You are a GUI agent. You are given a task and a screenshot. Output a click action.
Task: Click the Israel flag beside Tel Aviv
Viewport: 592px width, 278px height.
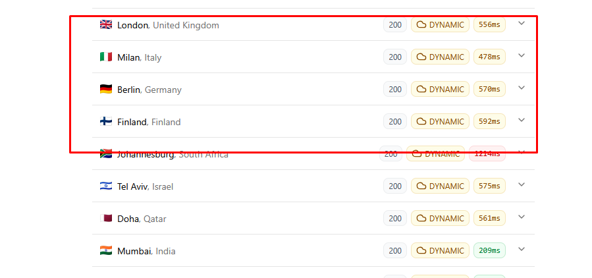click(105, 186)
